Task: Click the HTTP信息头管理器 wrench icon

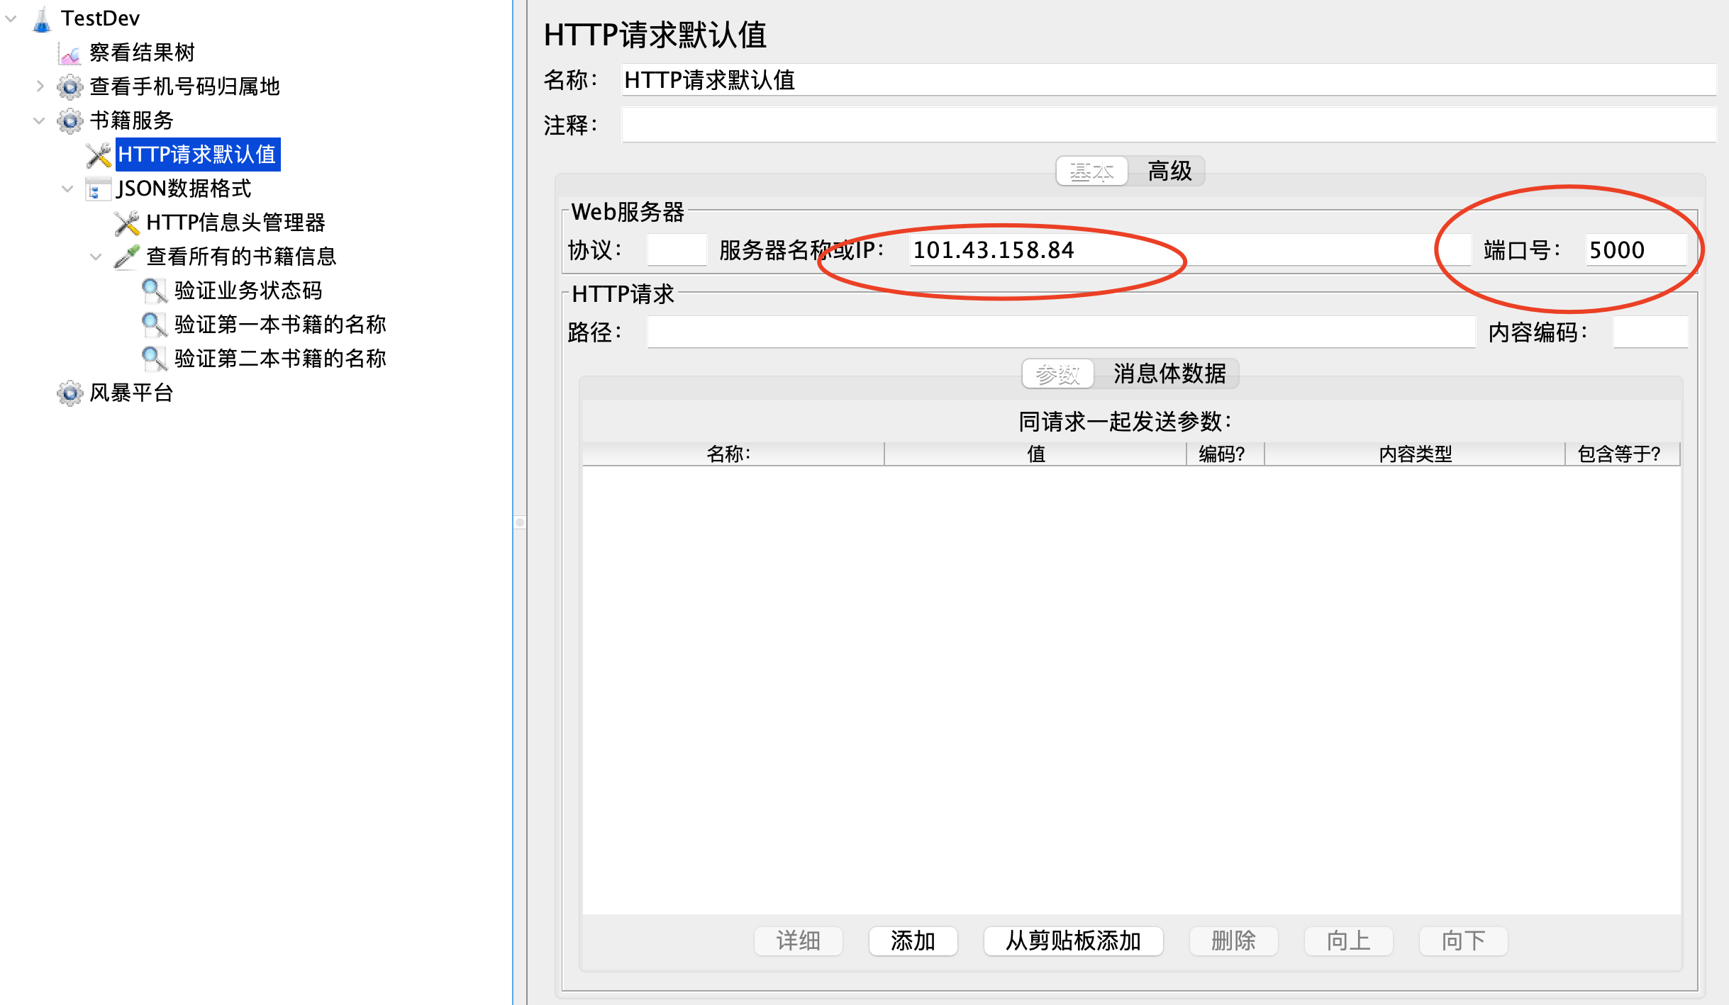Action: 126,223
